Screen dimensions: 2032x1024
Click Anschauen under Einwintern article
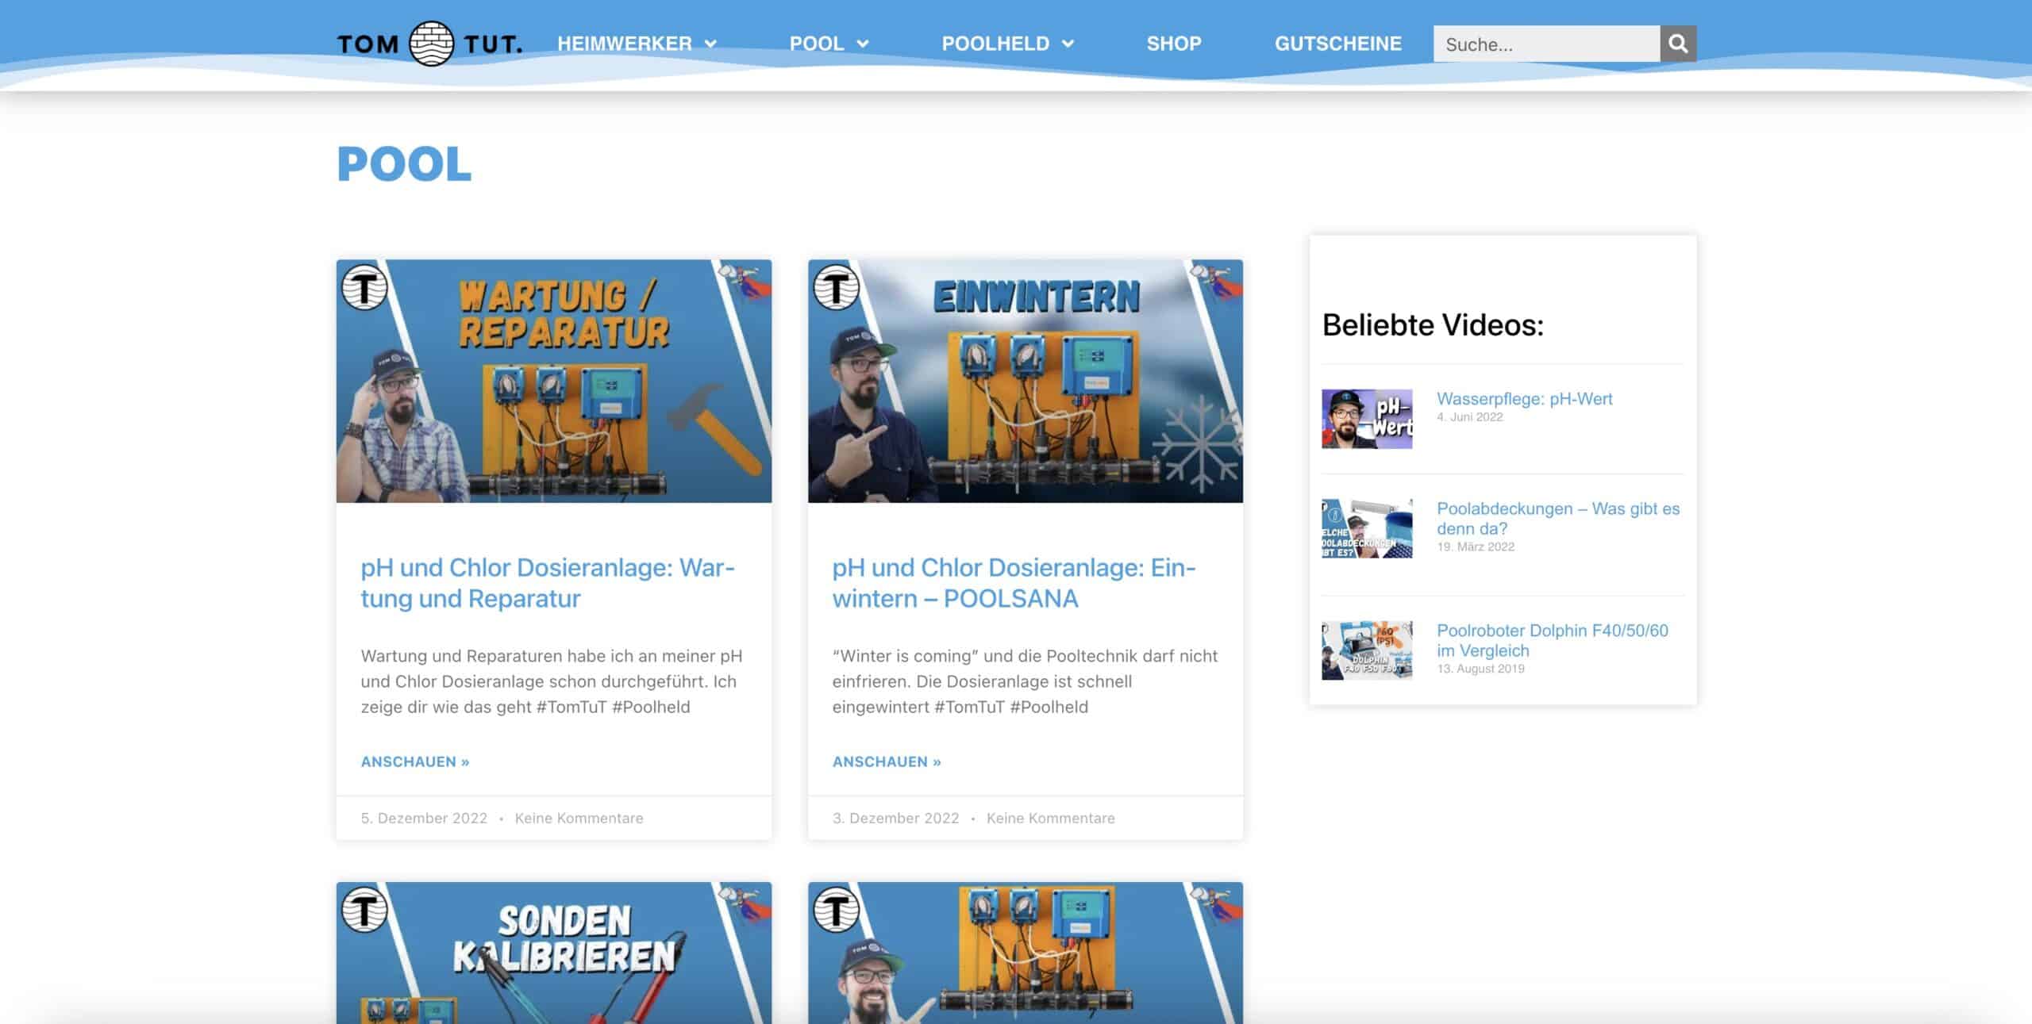click(x=887, y=761)
